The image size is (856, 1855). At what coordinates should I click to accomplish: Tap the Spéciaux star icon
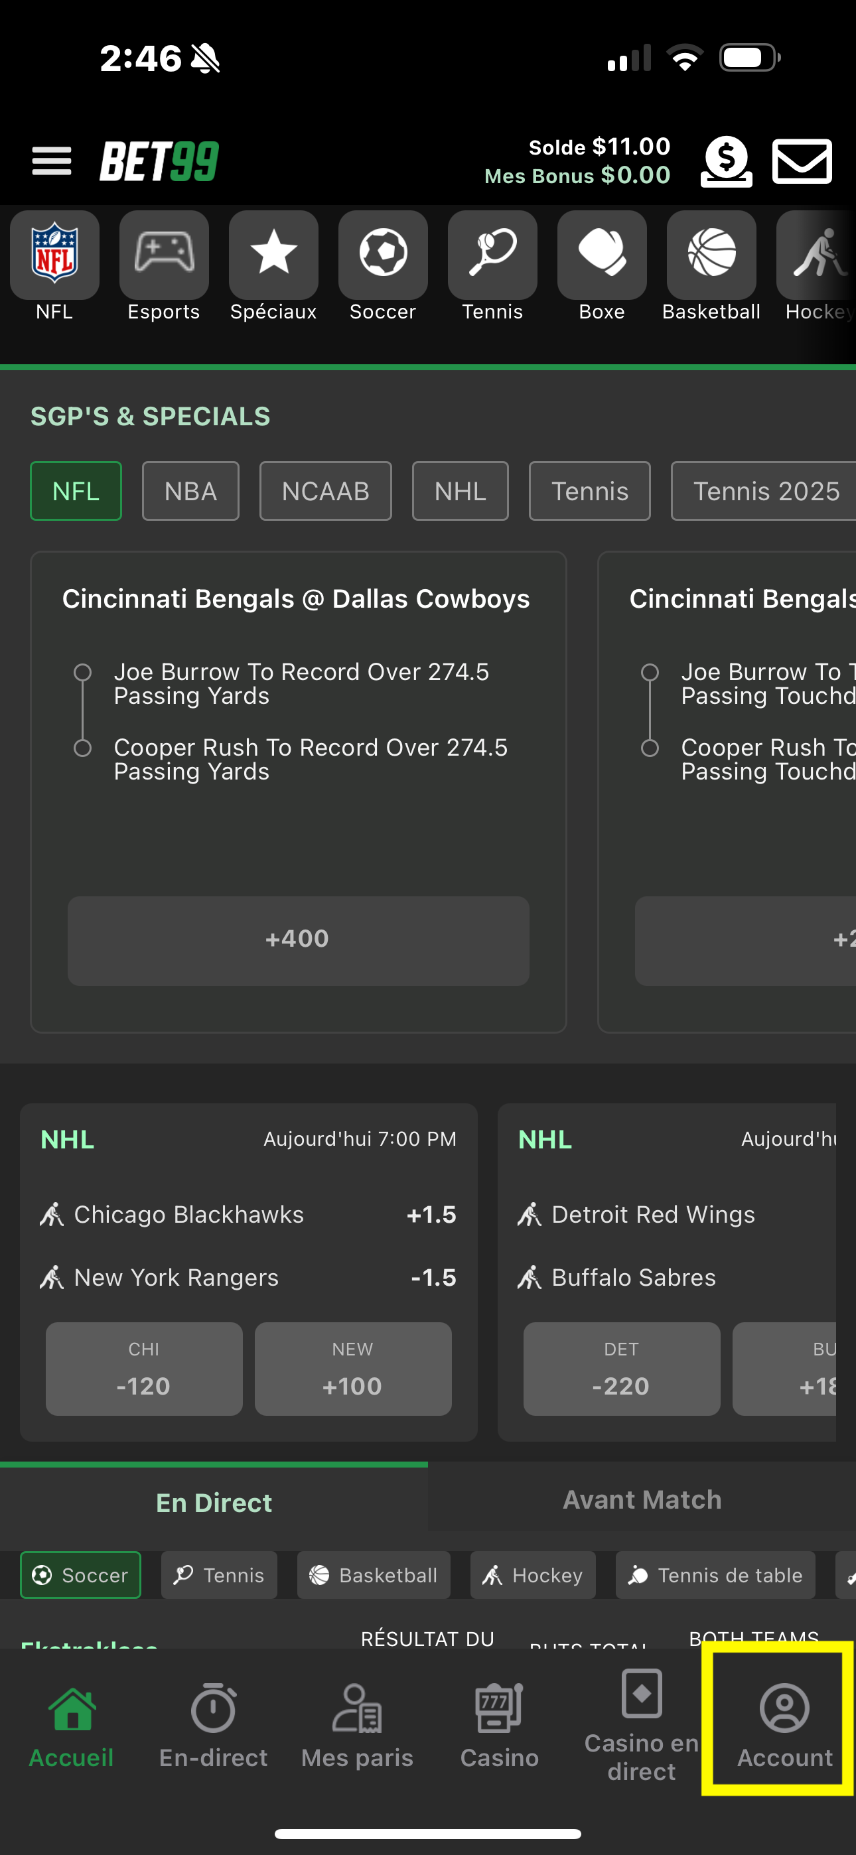pyautogui.click(x=274, y=255)
